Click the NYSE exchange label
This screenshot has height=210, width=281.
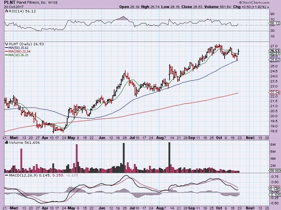pos(53,3)
